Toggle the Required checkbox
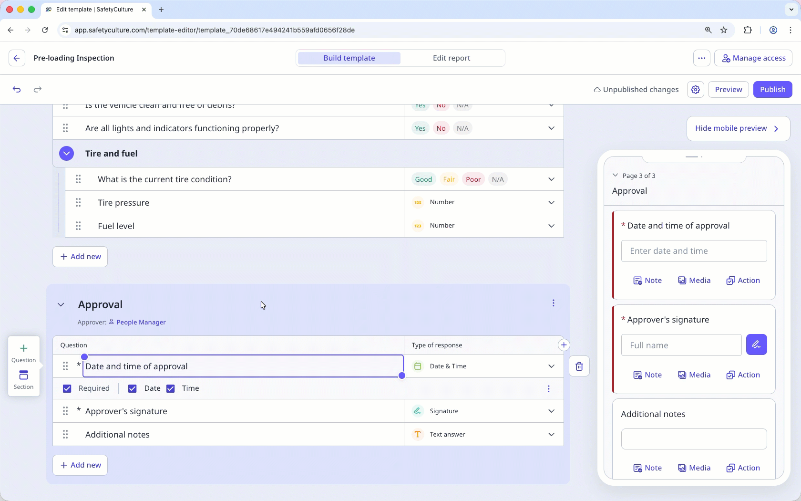The width and height of the screenshot is (801, 501). point(67,389)
